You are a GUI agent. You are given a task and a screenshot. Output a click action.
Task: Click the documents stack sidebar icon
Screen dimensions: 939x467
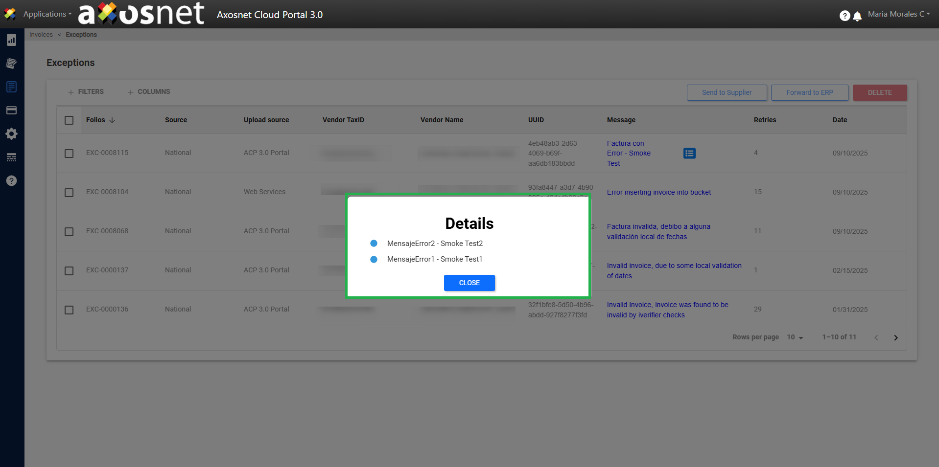(x=11, y=63)
